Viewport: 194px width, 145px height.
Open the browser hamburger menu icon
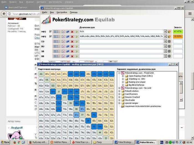190,14
